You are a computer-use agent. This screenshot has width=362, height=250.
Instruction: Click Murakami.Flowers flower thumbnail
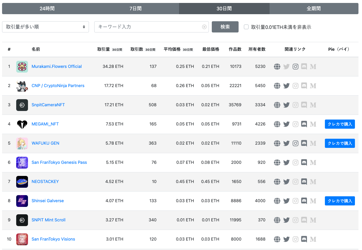(22, 66)
